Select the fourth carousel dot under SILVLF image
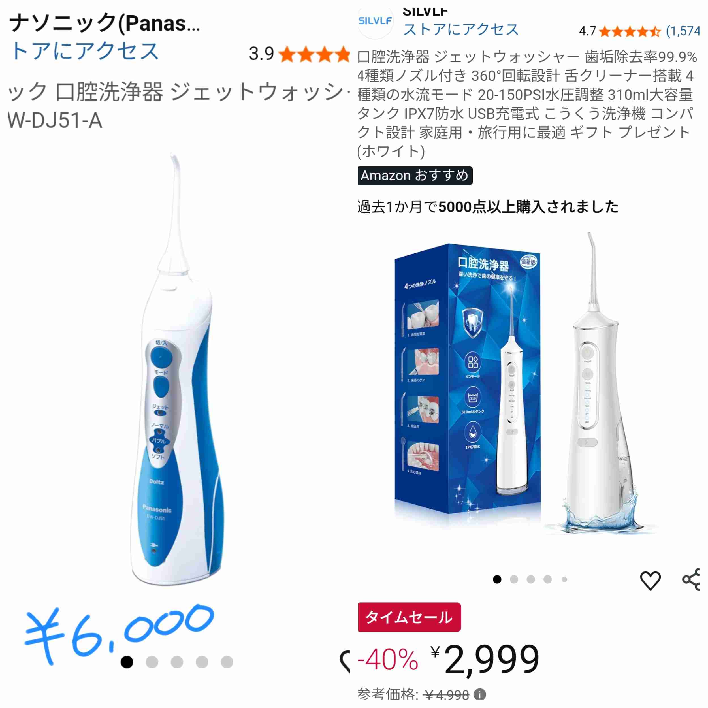The height and width of the screenshot is (708, 708). (x=547, y=579)
